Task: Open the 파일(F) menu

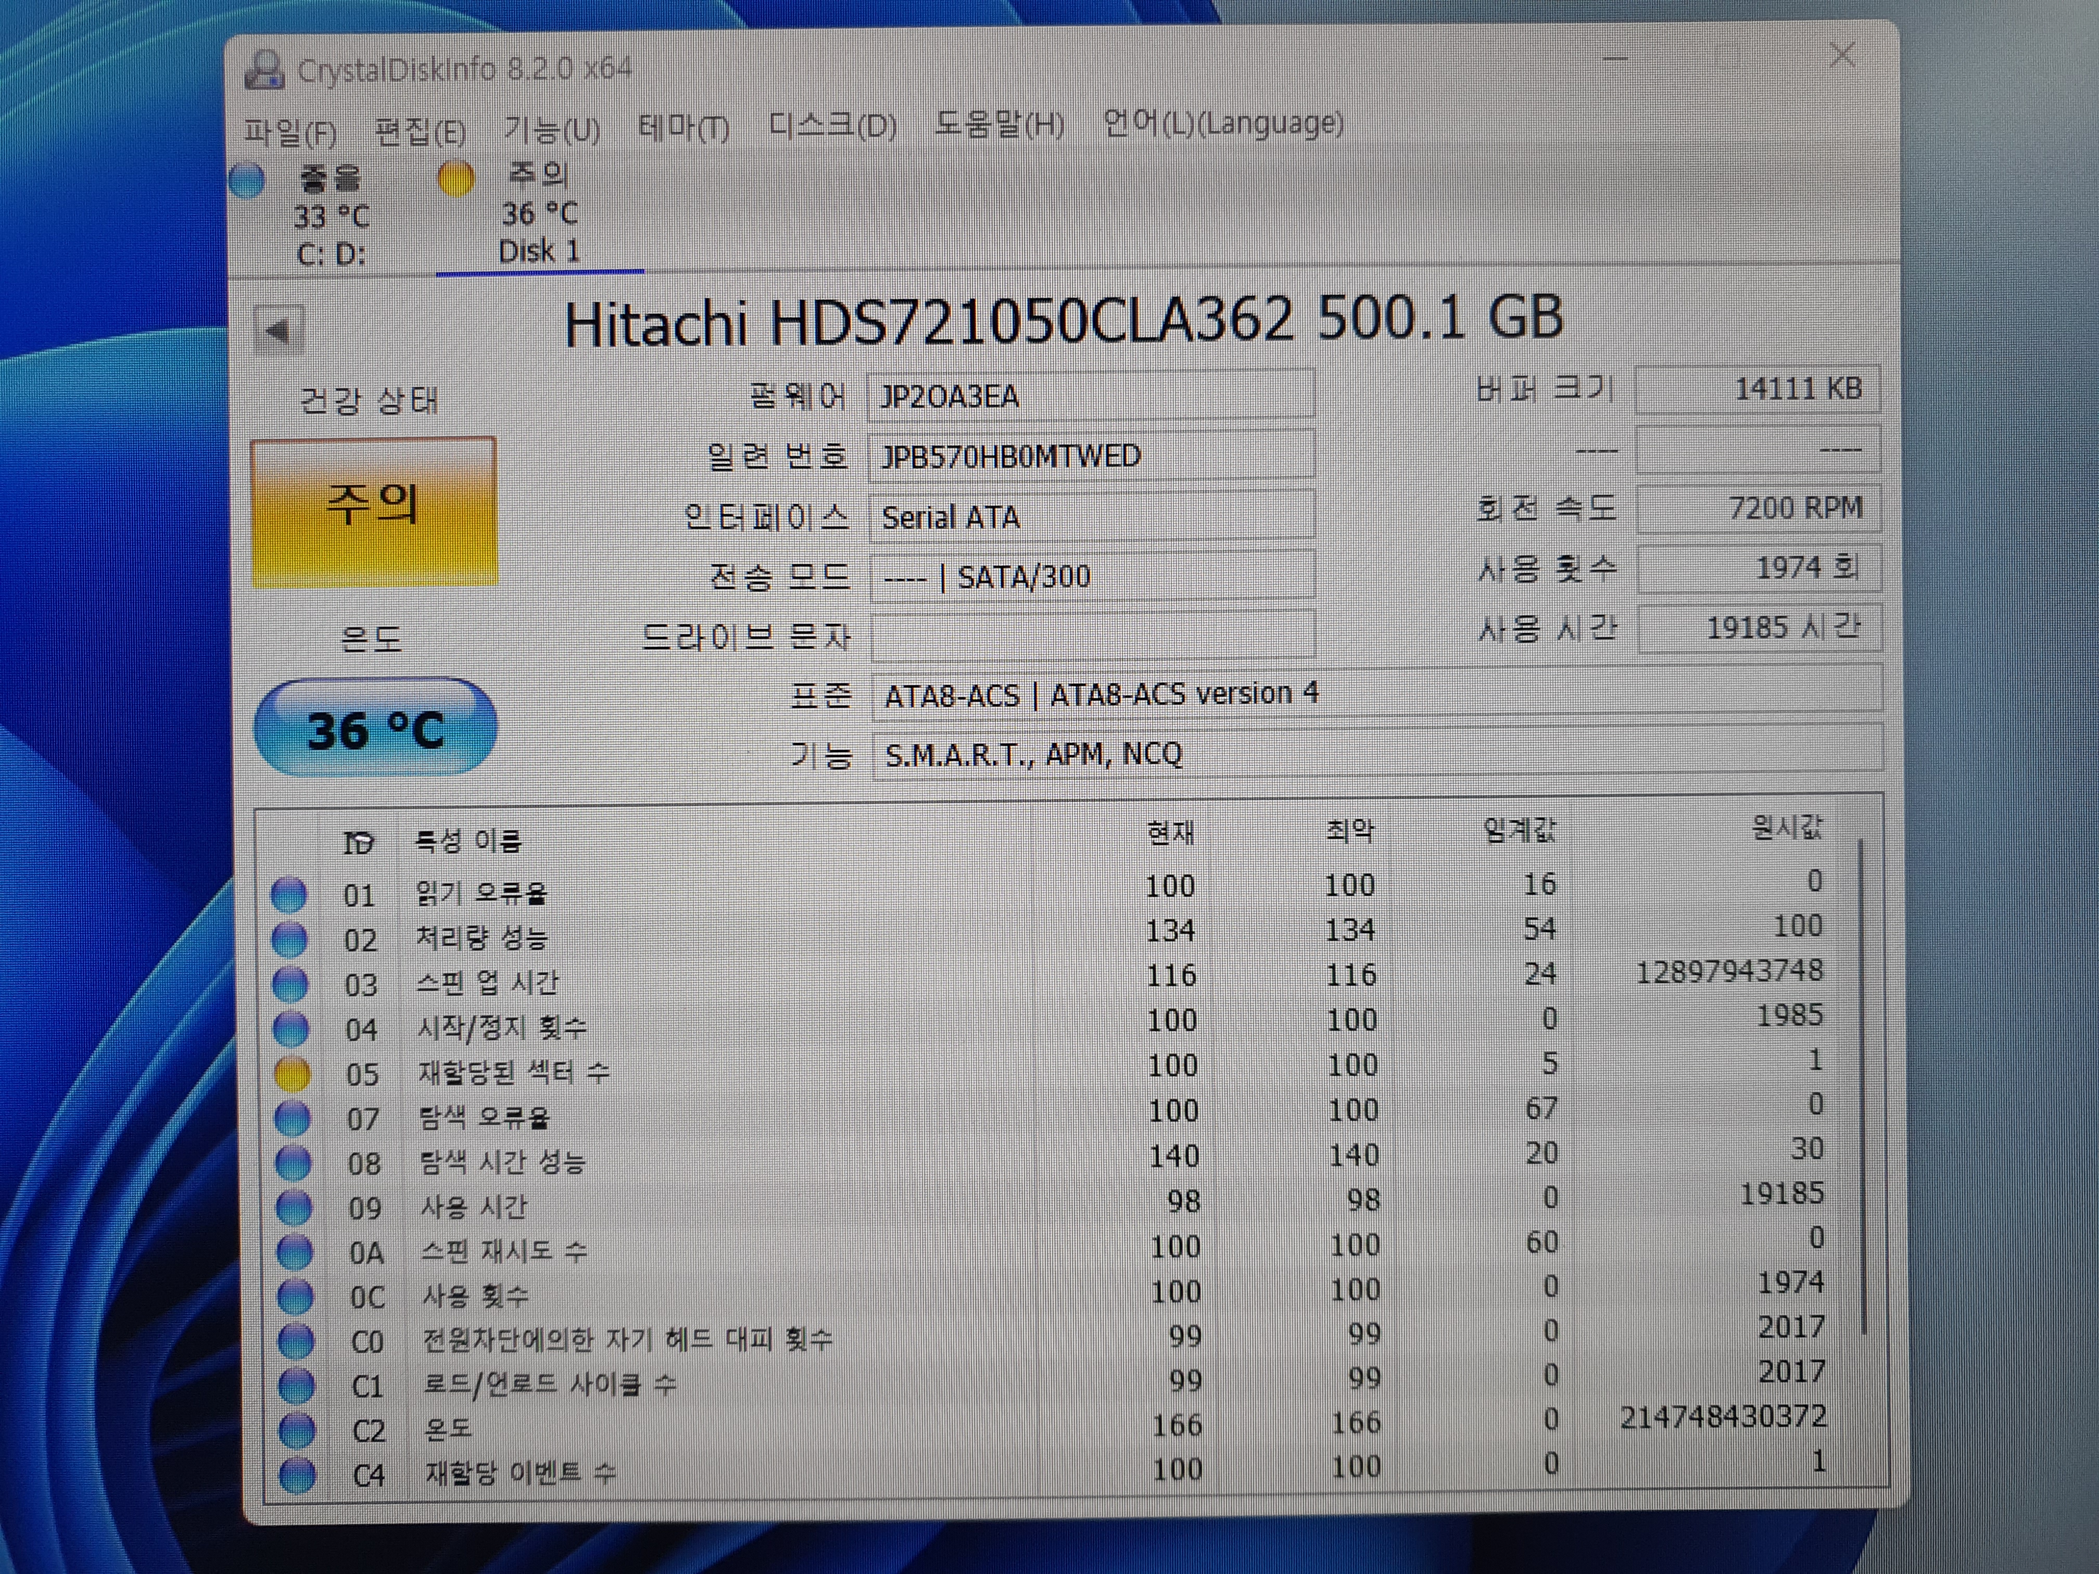Action: [x=289, y=131]
